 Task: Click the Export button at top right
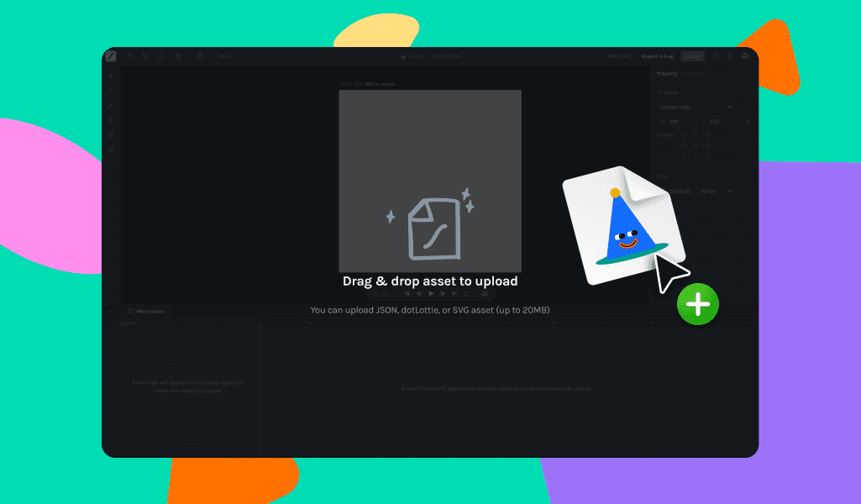tap(693, 56)
